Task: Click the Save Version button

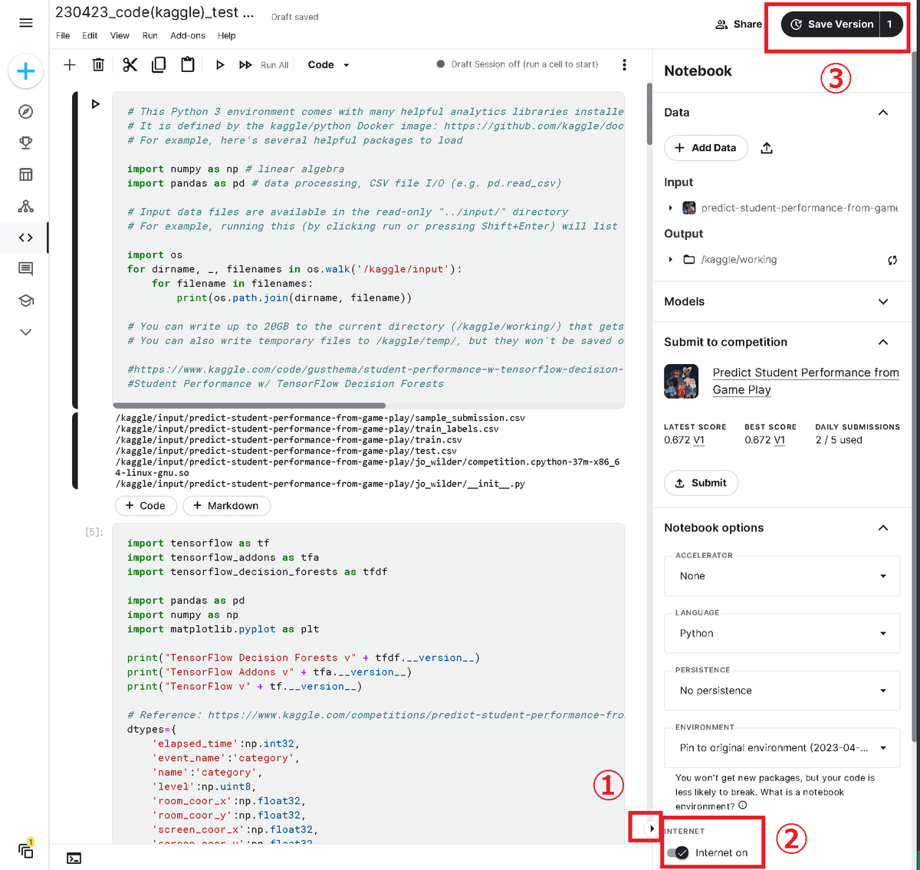Action: tap(835, 24)
